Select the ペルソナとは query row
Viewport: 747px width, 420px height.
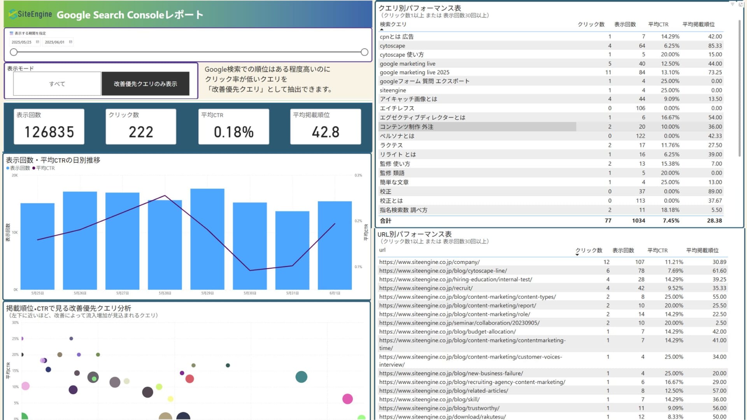[551, 136]
